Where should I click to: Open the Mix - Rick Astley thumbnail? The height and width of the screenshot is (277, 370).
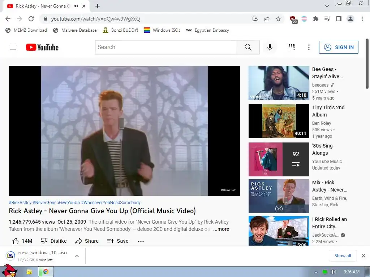click(279, 196)
